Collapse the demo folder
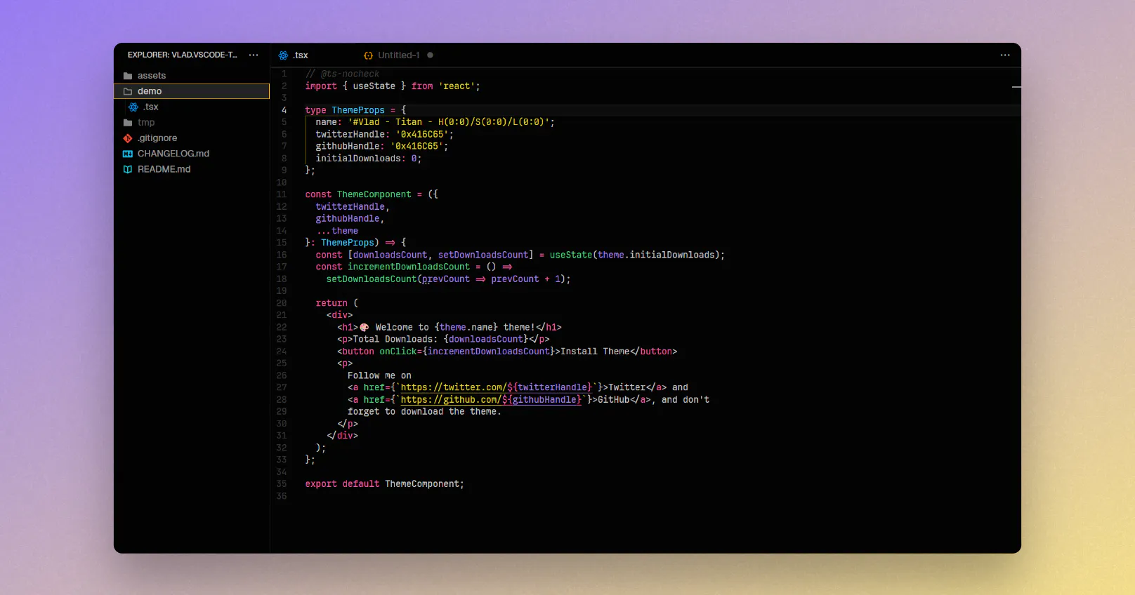This screenshot has width=1135, height=595. click(x=192, y=91)
